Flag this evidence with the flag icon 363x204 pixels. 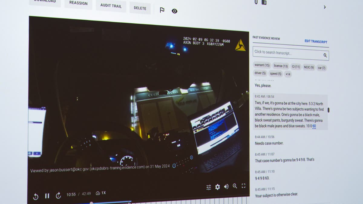[x=162, y=10]
